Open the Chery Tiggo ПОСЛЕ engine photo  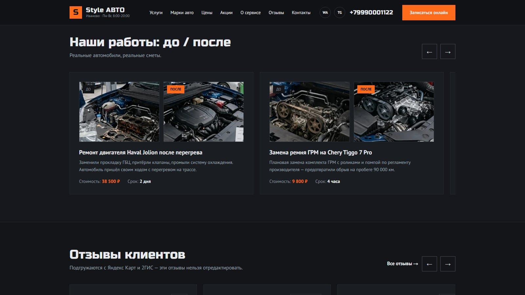[x=394, y=112]
